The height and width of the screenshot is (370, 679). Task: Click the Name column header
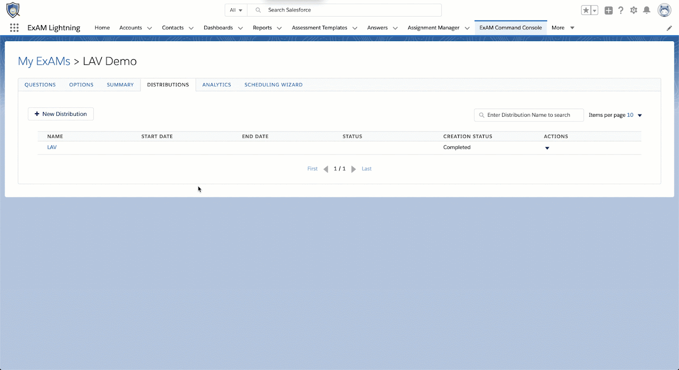point(55,137)
